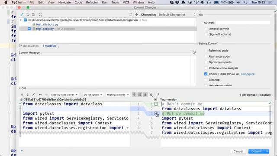Toggle the test_basic.py file checkbox

click(x=29, y=29)
